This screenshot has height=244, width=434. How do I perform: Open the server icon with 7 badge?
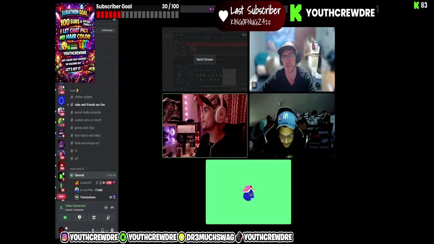pyautogui.click(x=61, y=122)
